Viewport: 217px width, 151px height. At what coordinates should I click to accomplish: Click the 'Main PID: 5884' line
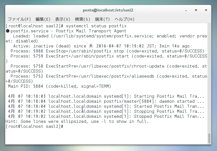59,86
